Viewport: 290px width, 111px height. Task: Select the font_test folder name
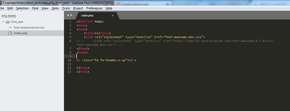click(x=17, y=22)
